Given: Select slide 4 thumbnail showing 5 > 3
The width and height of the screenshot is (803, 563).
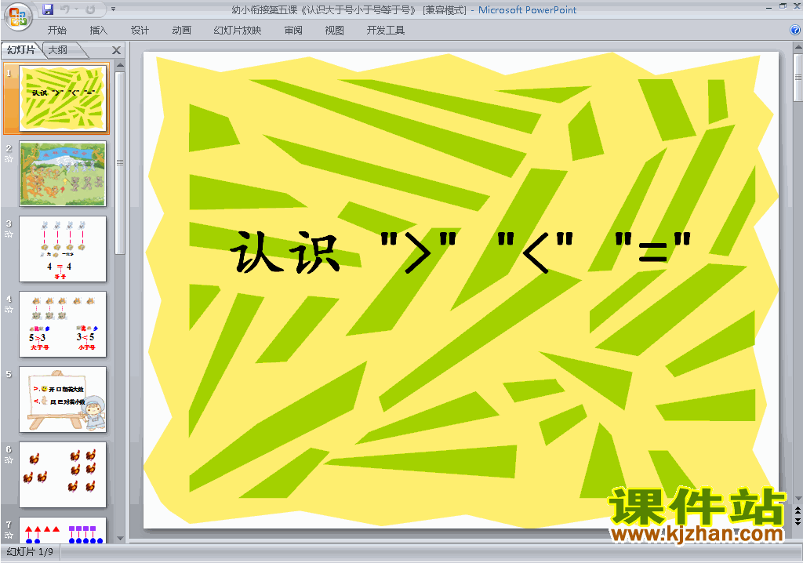Looking at the screenshot, I should point(63,325).
